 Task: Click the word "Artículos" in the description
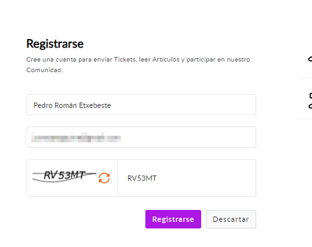pyautogui.click(x=166, y=60)
